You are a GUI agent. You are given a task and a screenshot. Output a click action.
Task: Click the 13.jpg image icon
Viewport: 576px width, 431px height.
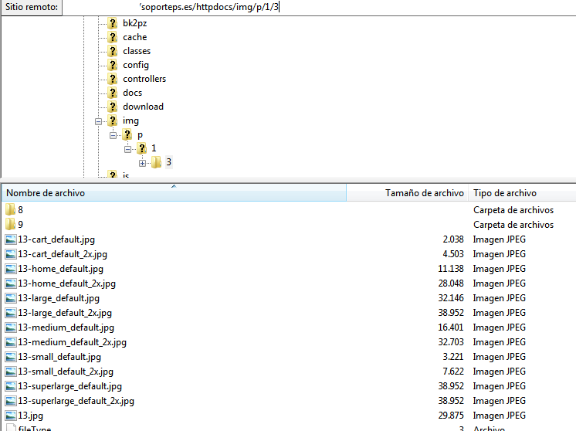[11, 416]
